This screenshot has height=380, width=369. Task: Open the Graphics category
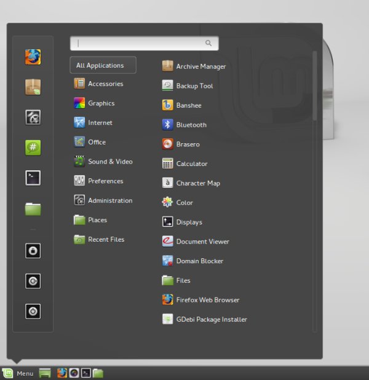(101, 103)
